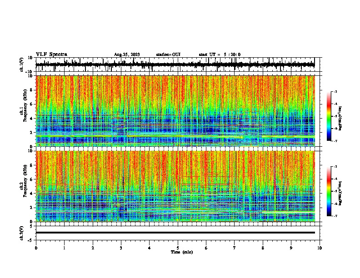Click the '8' kHz tick on ch.2 spectrogram
Viewport: 360px width, 278px height.
32,165
